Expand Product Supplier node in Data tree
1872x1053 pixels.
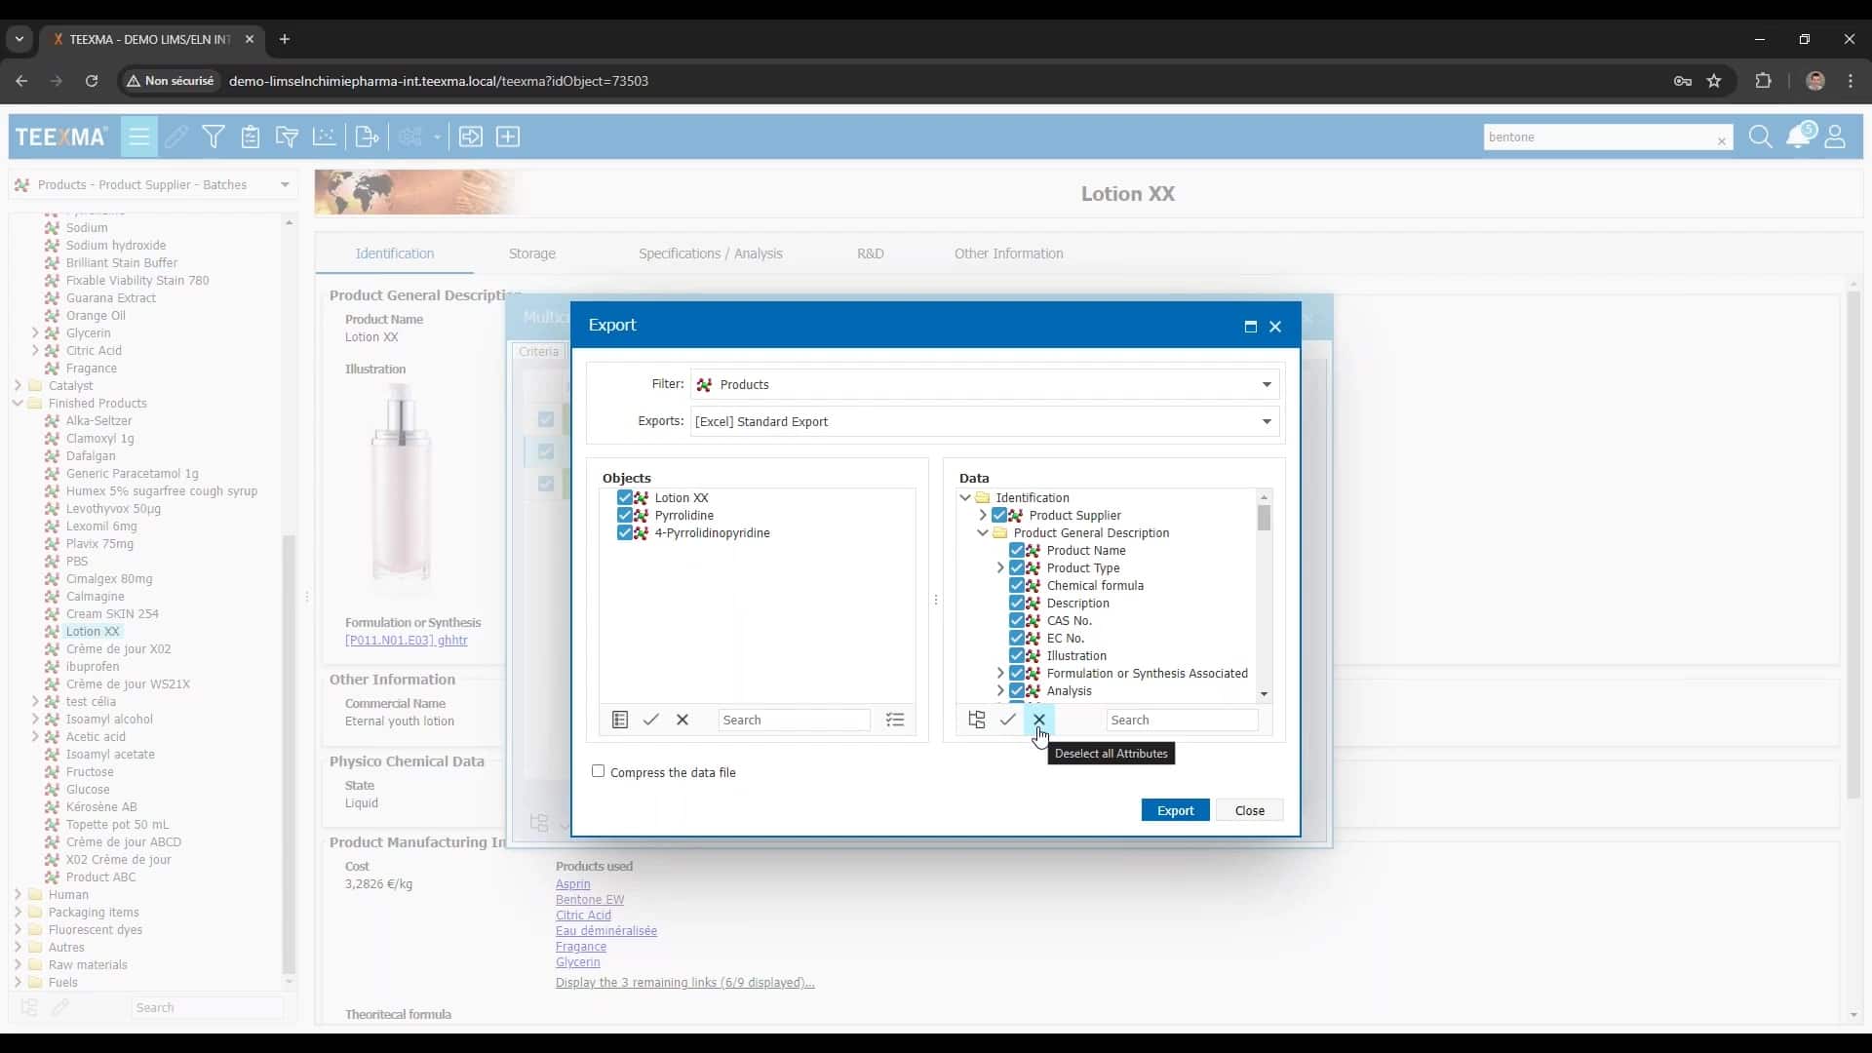tap(983, 515)
